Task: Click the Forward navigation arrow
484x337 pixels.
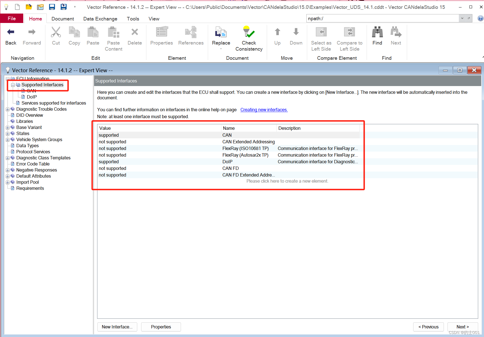Action: [32, 32]
